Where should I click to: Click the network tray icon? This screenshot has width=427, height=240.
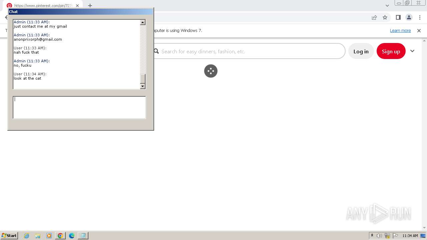387,236
